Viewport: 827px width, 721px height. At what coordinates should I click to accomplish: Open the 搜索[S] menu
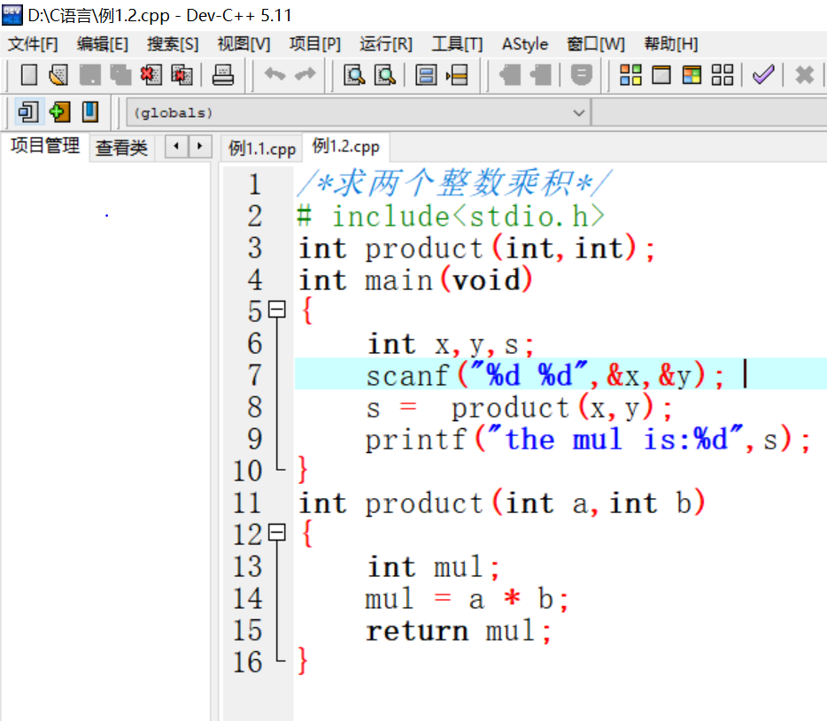(173, 44)
